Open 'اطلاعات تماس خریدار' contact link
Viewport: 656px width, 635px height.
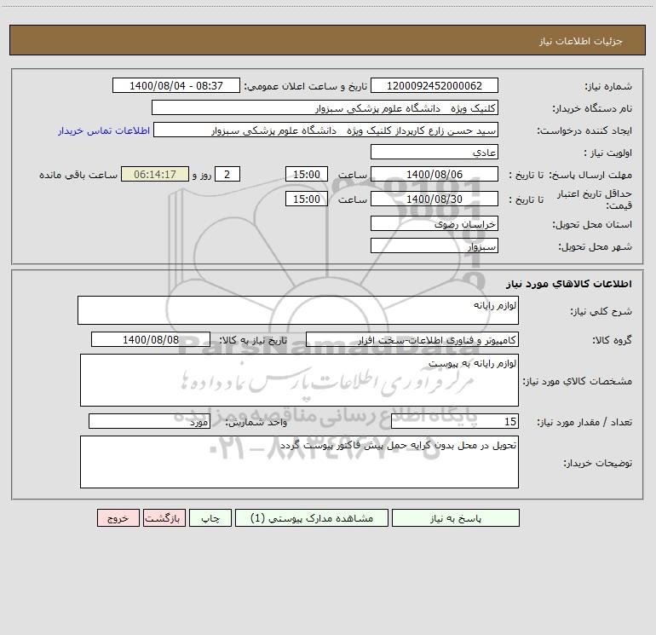(x=104, y=130)
